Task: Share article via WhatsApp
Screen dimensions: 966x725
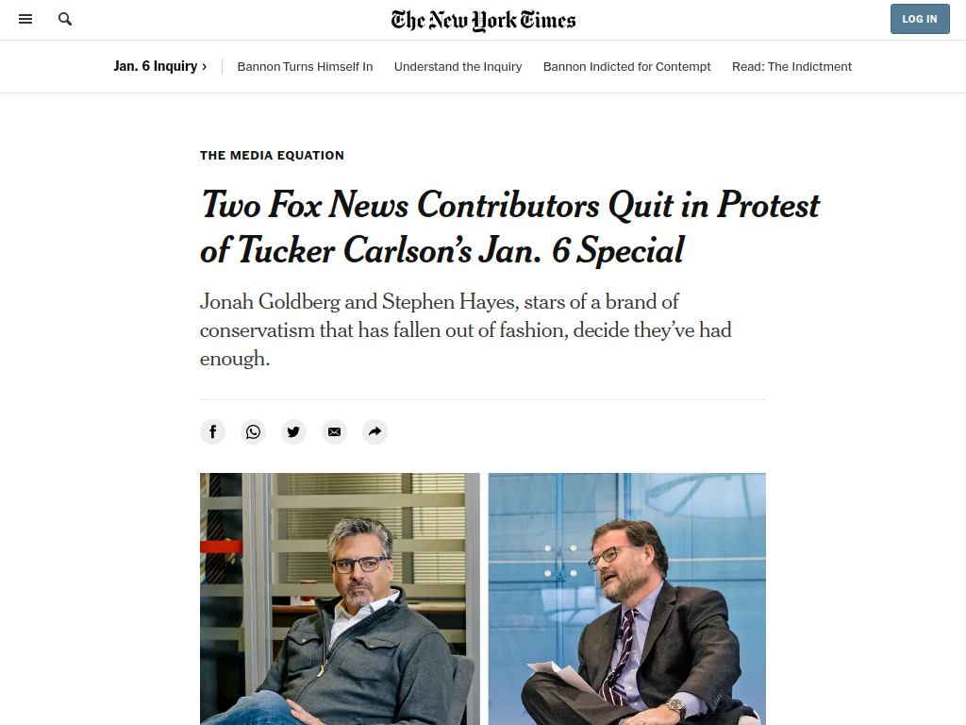Action: (253, 431)
